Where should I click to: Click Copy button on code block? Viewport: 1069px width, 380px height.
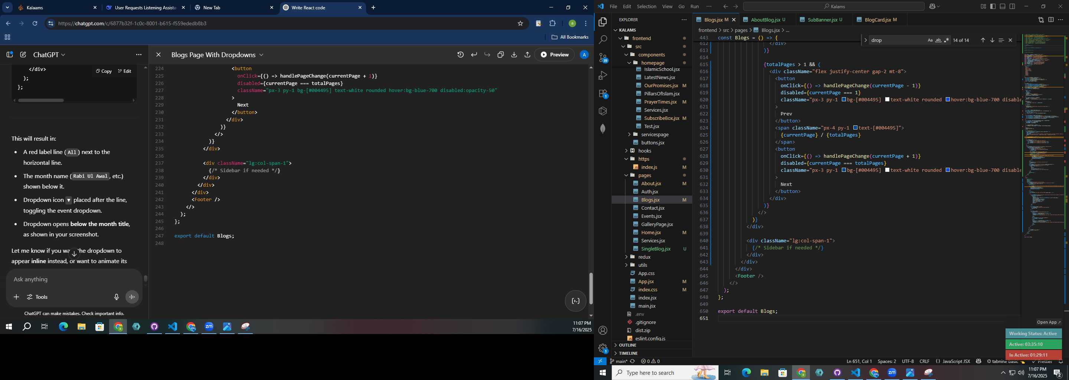click(x=104, y=71)
